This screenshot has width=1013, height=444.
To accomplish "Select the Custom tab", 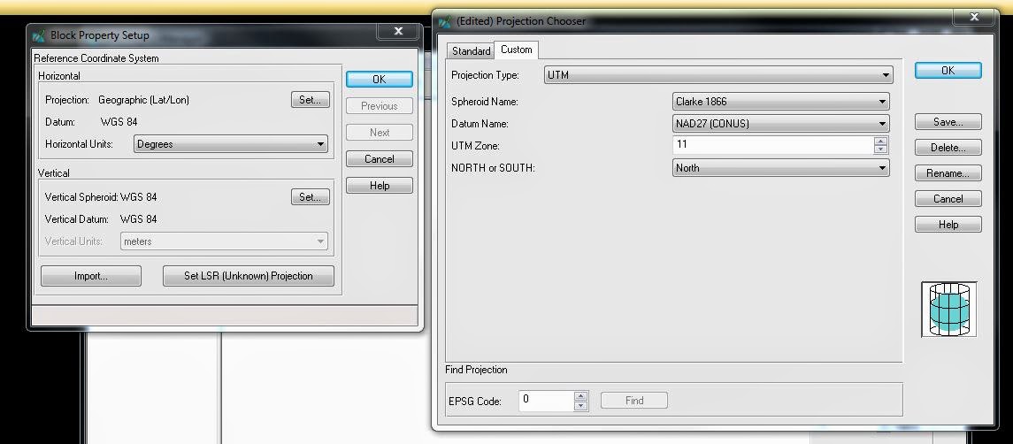I will [516, 50].
